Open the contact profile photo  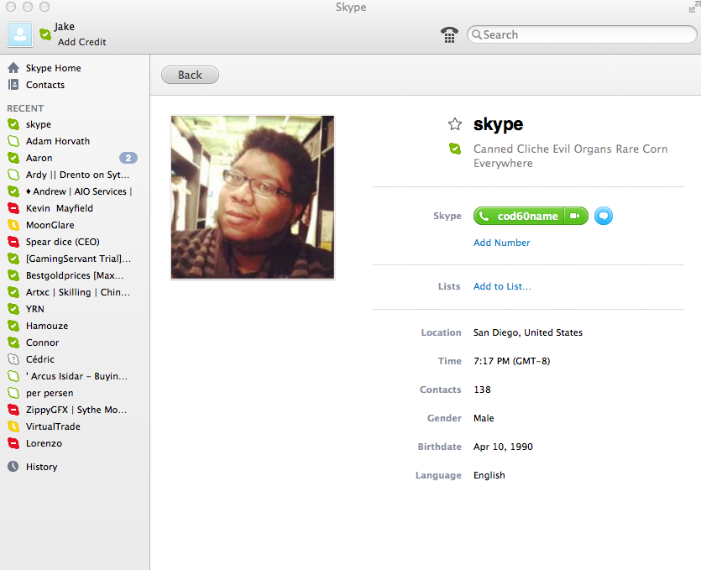pos(253,197)
